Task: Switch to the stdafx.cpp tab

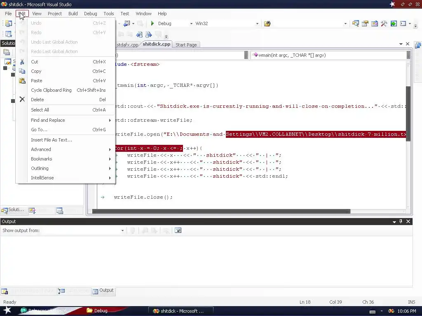Action: [x=128, y=45]
